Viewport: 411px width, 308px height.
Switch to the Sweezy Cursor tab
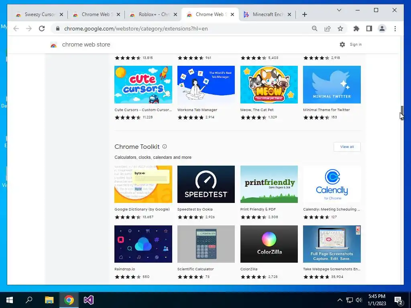click(x=39, y=14)
